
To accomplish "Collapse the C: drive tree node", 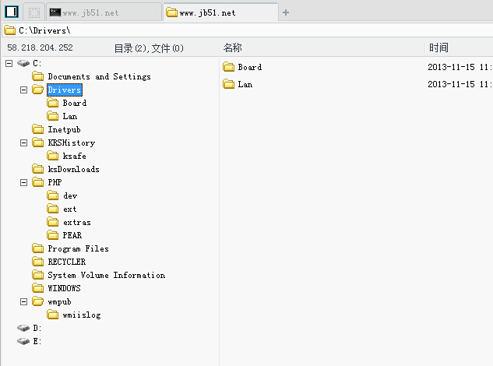I will tap(9, 63).
